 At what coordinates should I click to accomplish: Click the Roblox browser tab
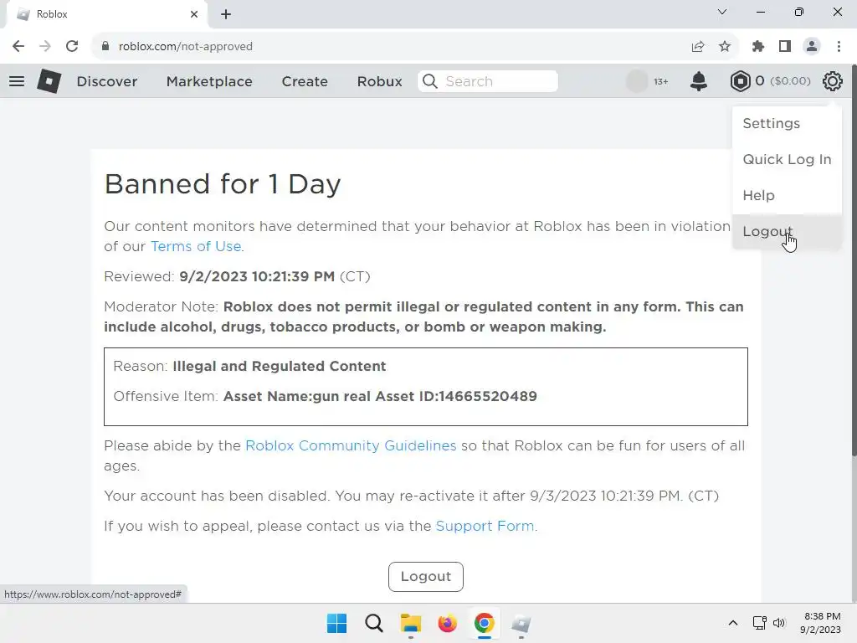pyautogui.click(x=106, y=15)
